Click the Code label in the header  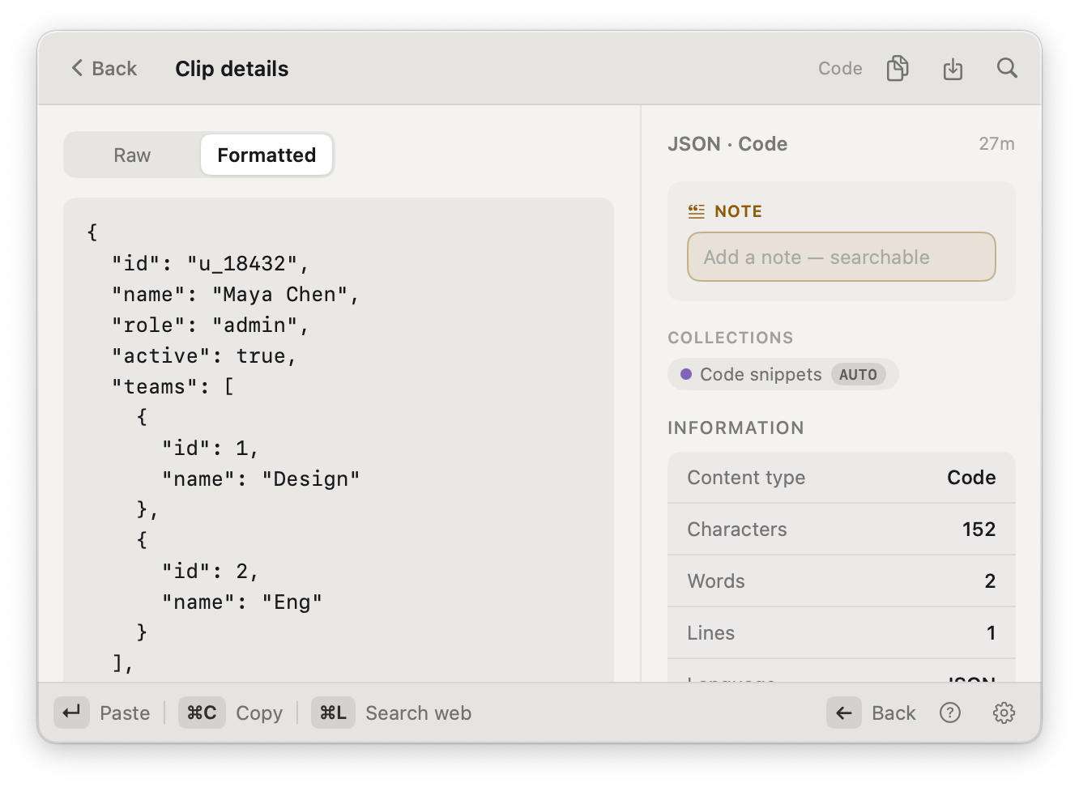point(840,69)
